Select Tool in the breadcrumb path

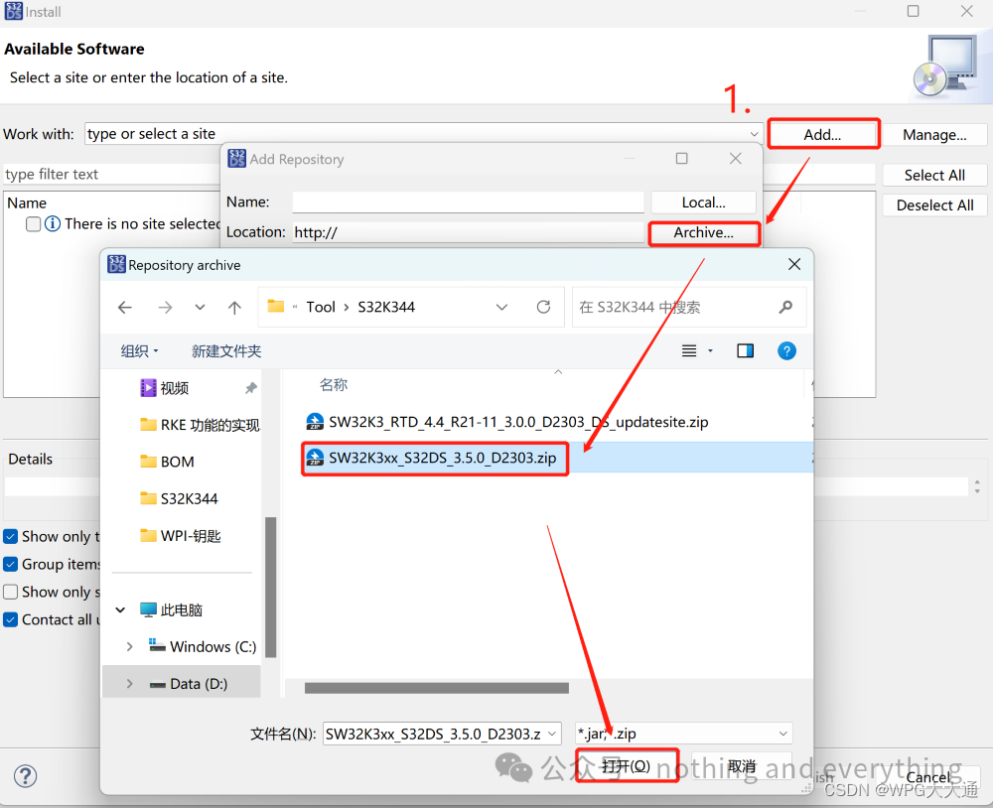(321, 307)
